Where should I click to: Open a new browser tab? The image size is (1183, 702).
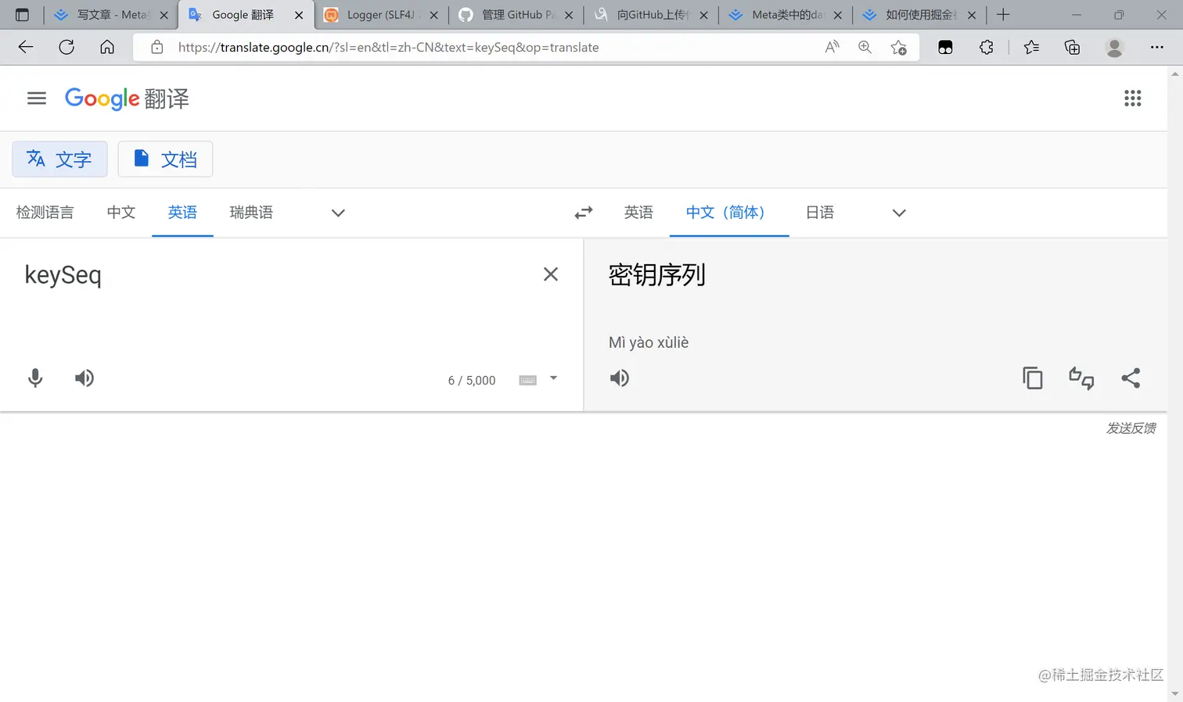(x=1003, y=15)
